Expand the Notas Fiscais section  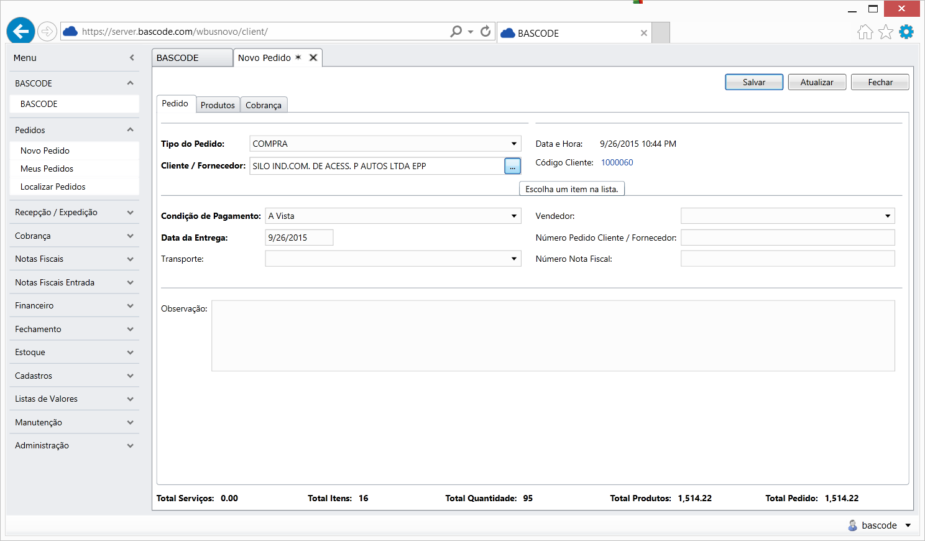point(130,259)
